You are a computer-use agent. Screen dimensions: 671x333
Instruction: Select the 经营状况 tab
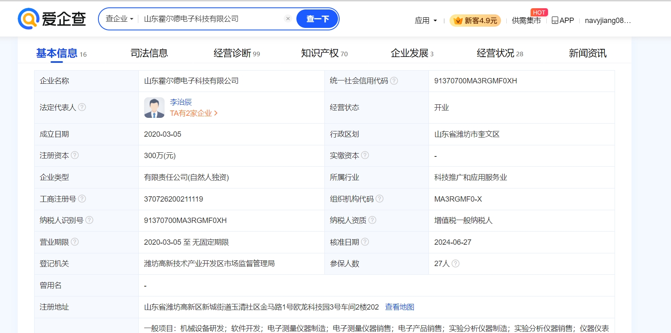[500, 53]
